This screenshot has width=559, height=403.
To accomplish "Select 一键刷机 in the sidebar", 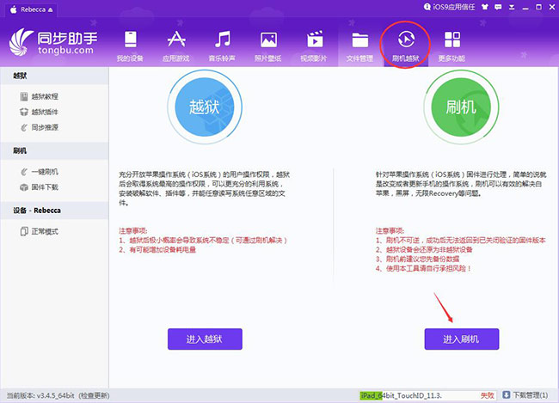I will click(40, 172).
